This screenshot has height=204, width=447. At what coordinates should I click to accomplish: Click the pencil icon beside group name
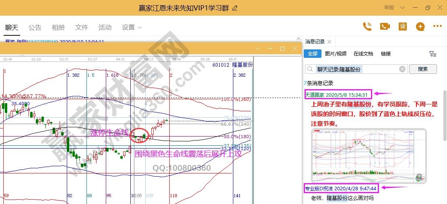(235, 8)
